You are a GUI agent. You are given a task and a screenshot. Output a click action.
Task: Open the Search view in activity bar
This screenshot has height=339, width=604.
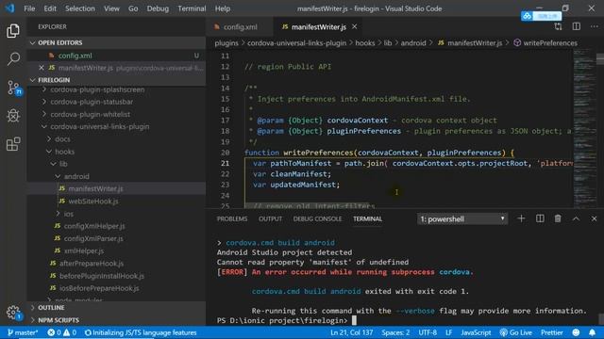click(x=13, y=58)
